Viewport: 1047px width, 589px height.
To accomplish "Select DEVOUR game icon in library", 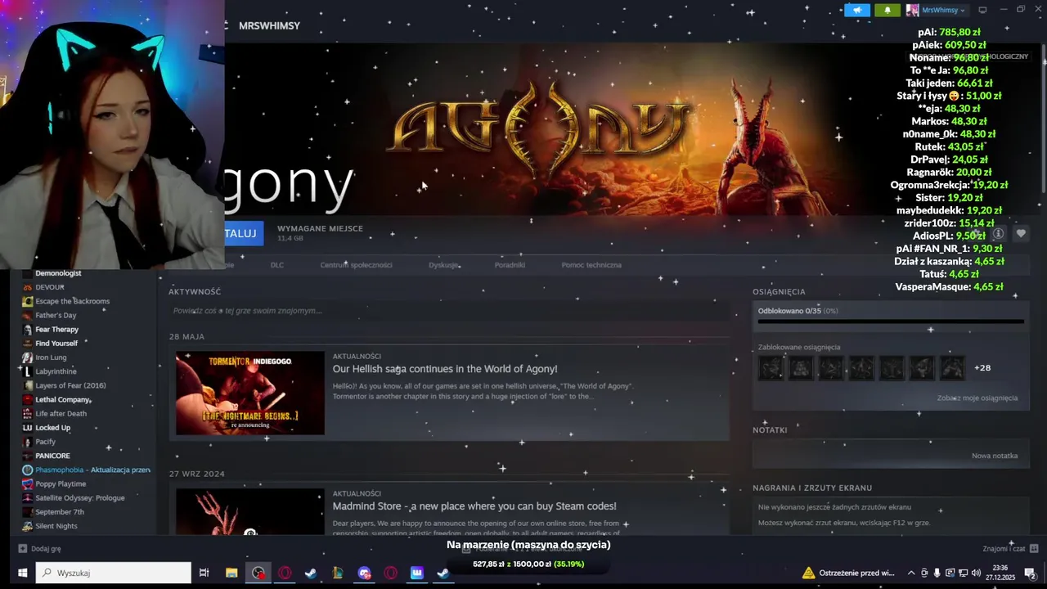I will point(28,287).
